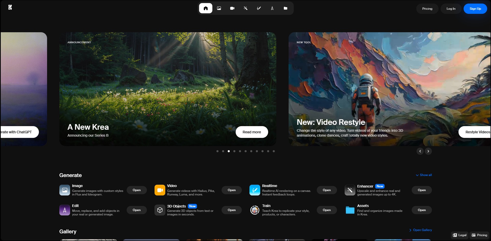This screenshot has height=241, width=491.
Task: Go to previous carousel slide arrow
Action: [x=420, y=151]
